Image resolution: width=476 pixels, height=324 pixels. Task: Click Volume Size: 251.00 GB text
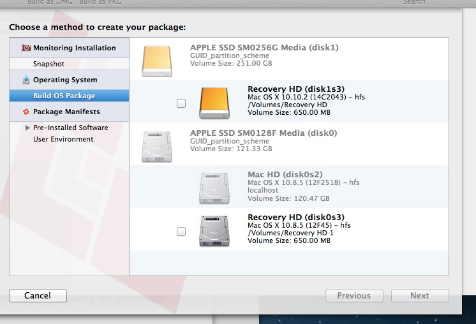[231, 63]
